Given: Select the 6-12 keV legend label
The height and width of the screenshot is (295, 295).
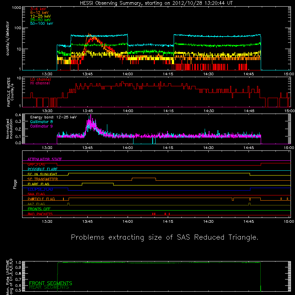Looking at the screenshot, I should tap(39, 13).
